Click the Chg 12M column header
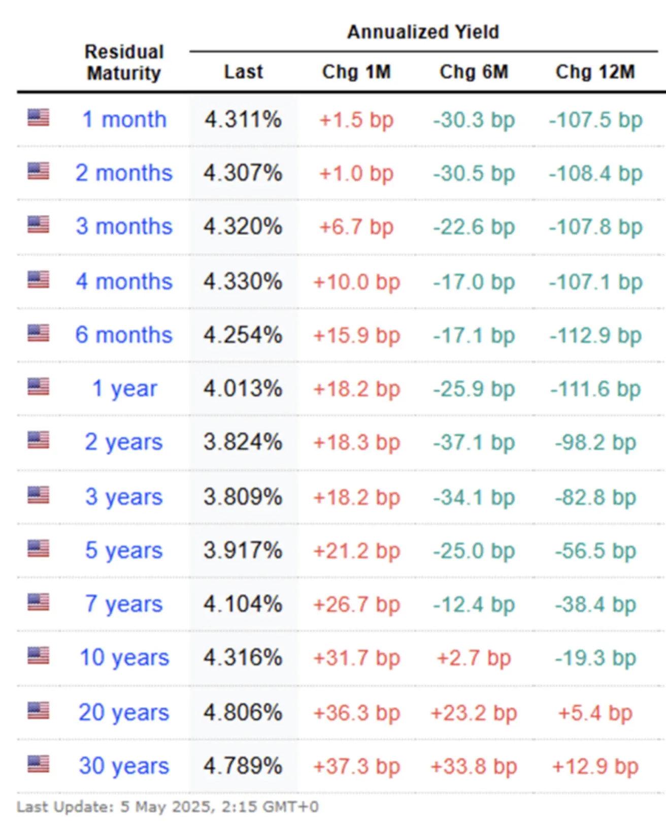This screenshot has width=666, height=829. tap(595, 72)
